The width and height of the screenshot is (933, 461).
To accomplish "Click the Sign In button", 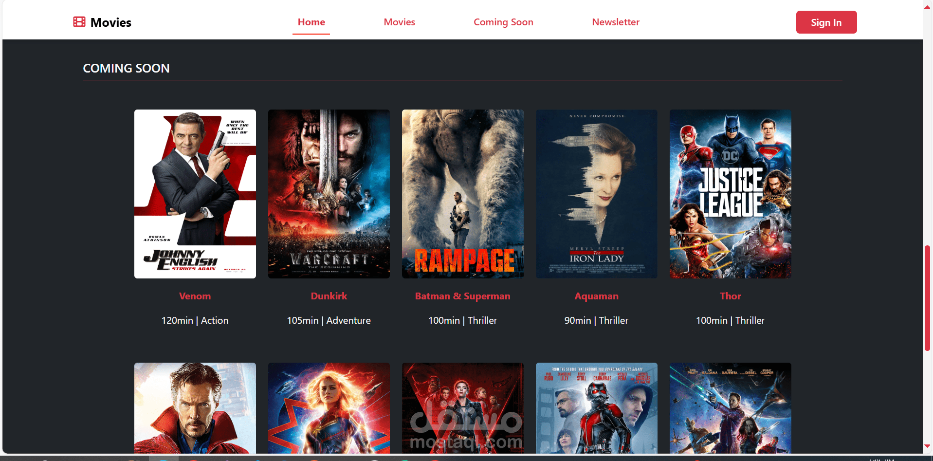I will pos(826,22).
